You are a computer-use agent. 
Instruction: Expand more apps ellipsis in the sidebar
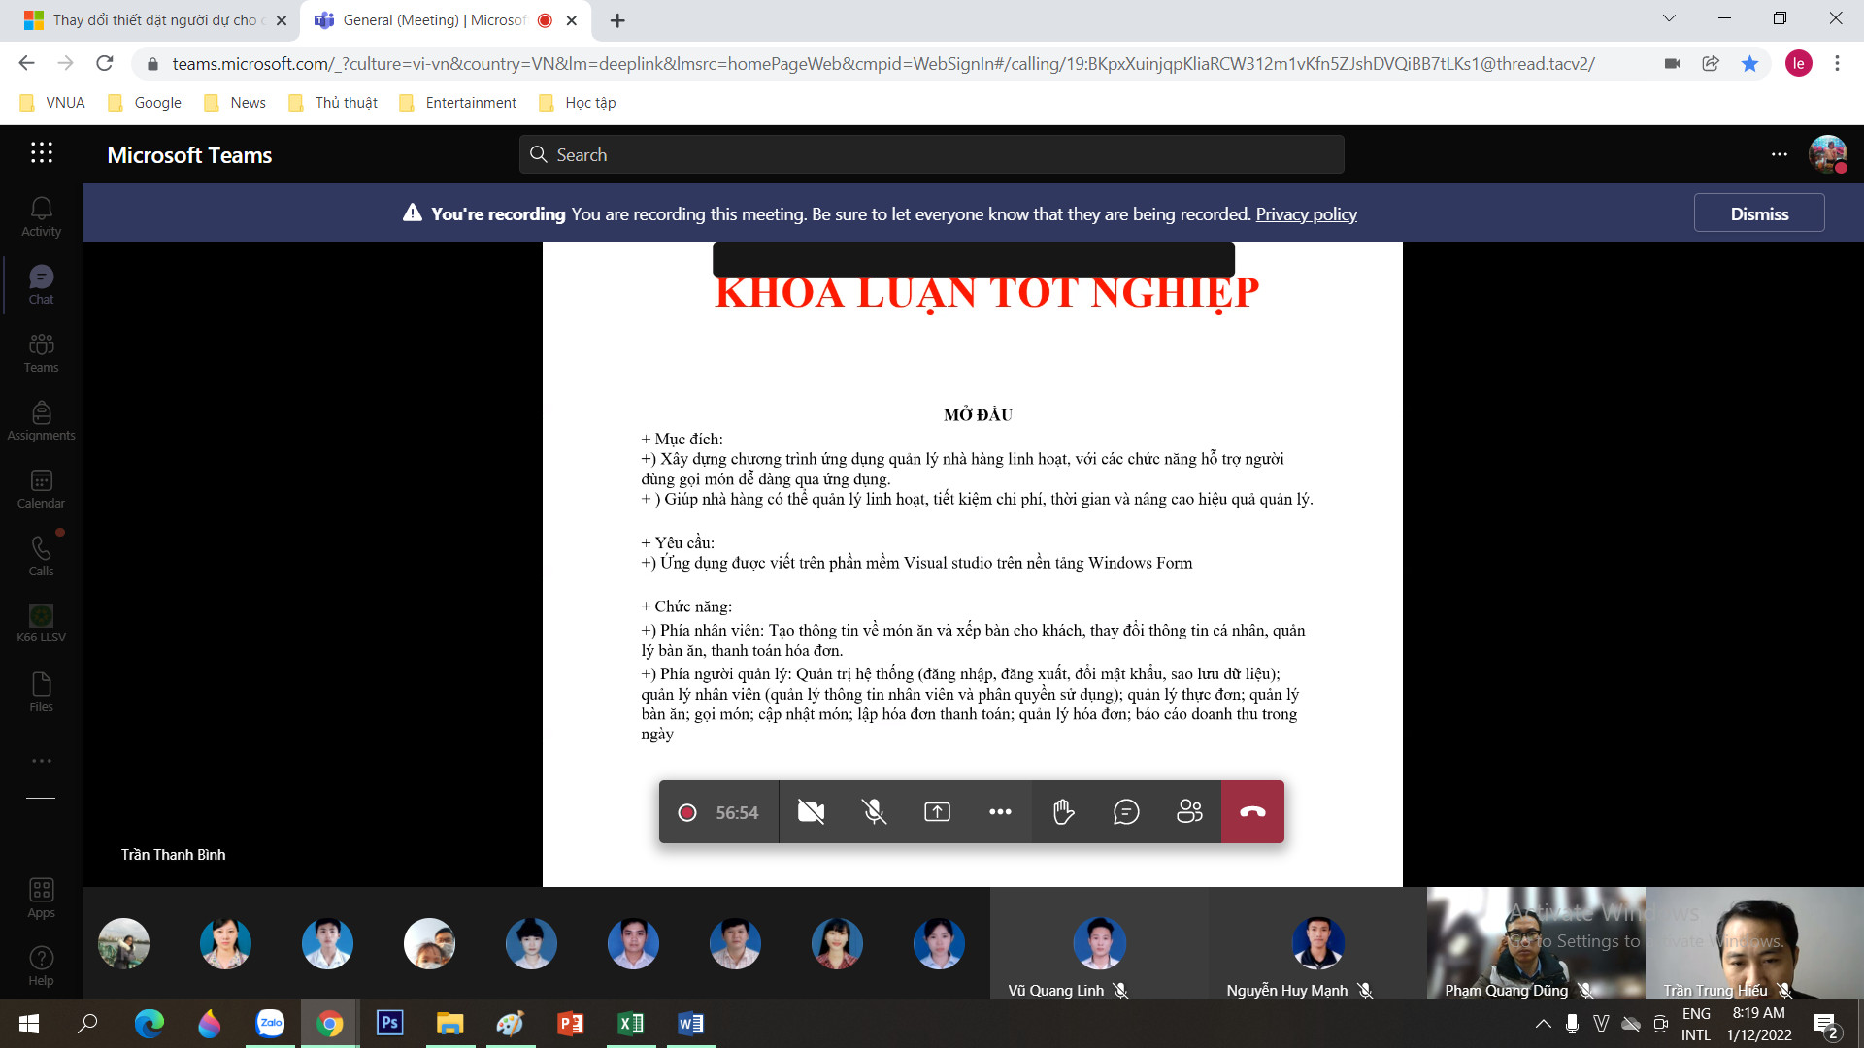(41, 761)
